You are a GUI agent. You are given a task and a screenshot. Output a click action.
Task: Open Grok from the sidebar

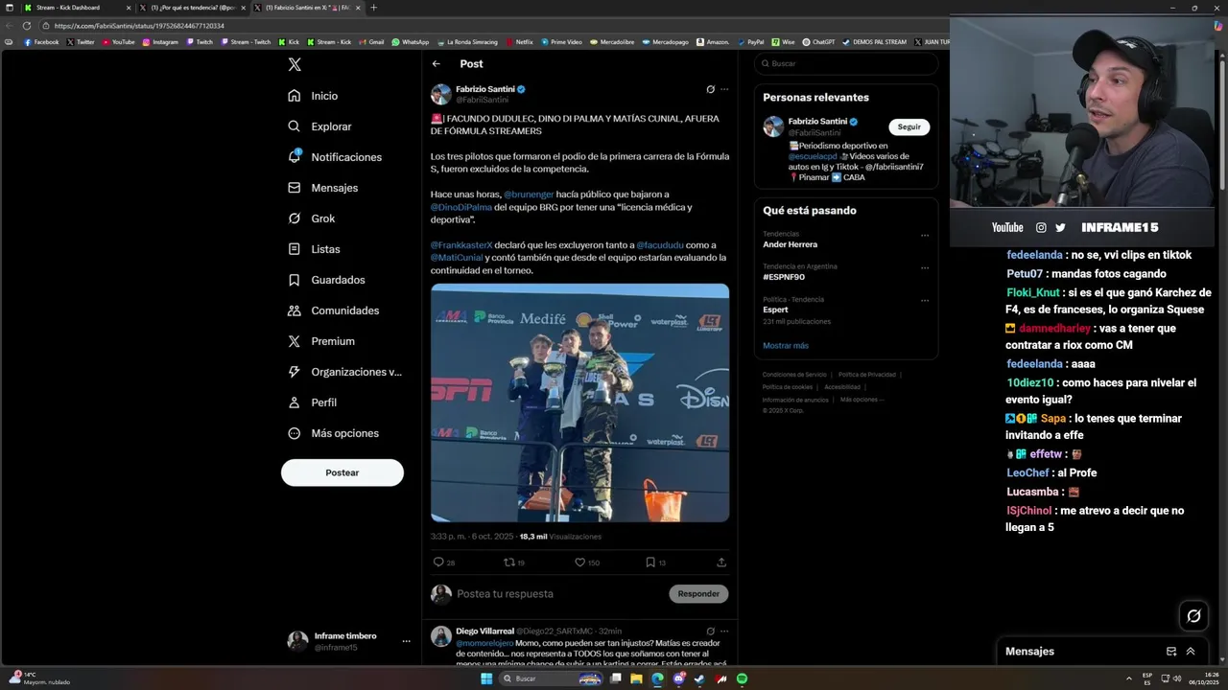tap(311, 218)
